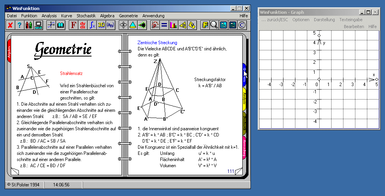Click the blue equals sign icon
The width and height of the screenshot is (385, 196).
tap(164, 25)
